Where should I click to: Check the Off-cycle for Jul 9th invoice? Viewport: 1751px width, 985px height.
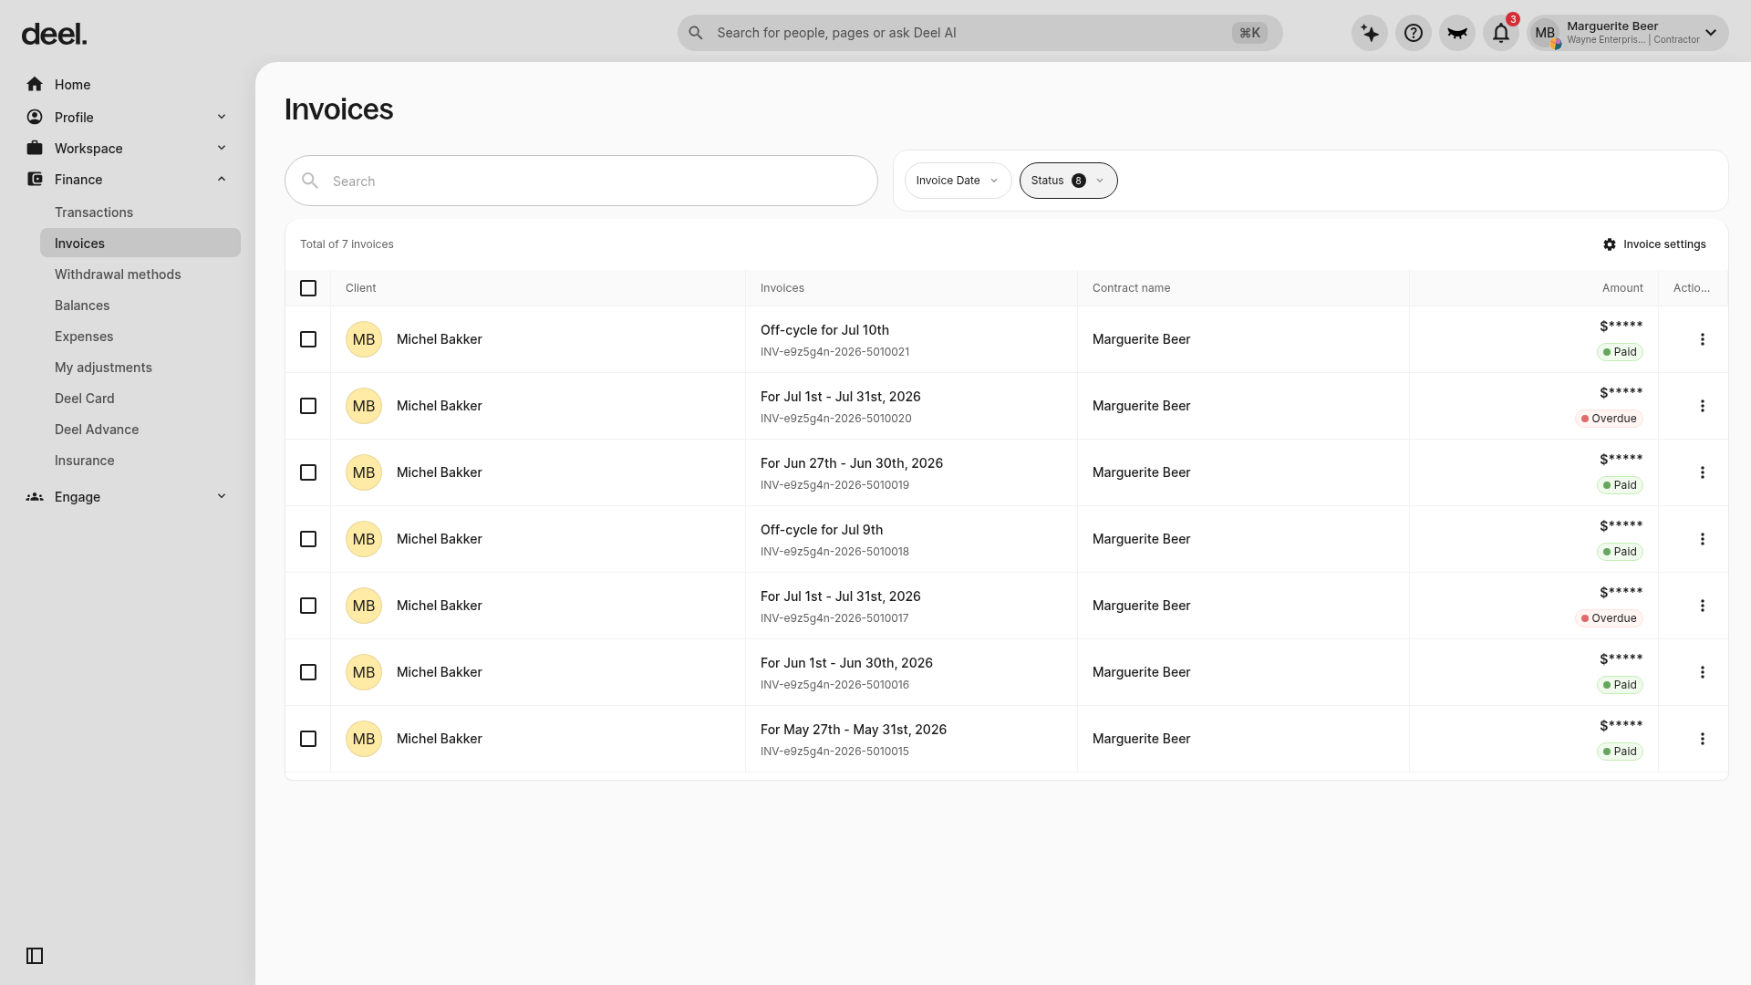click(308, 539)
